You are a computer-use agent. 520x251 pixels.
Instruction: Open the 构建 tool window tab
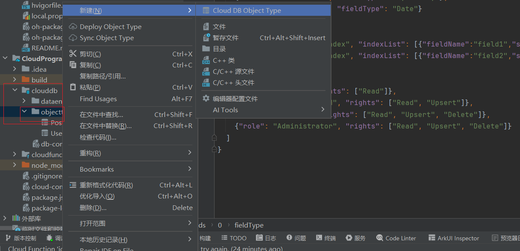tap(205, 238)
